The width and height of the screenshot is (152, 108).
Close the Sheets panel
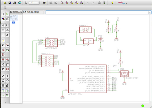11,12
